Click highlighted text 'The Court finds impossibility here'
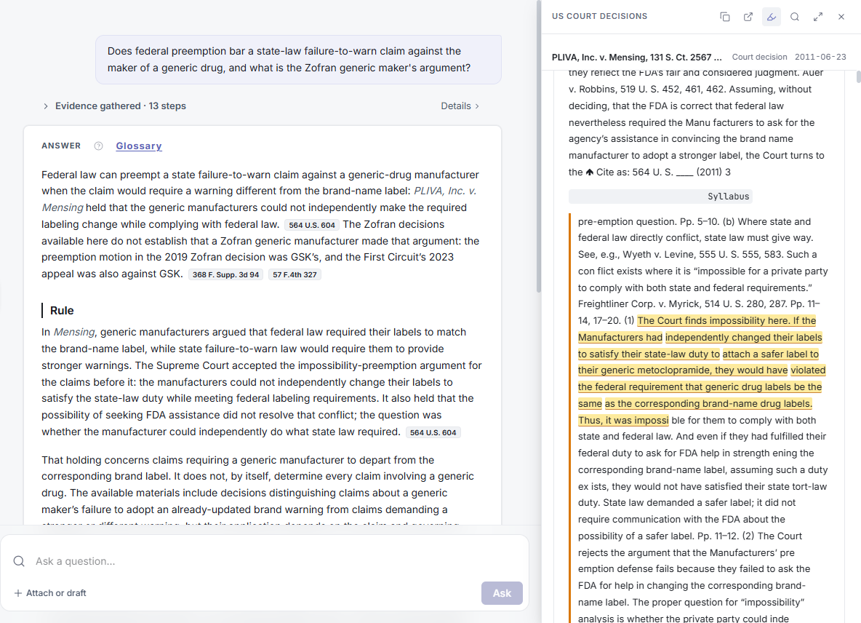The width and height of the screenshot is (861, 623). click(x=712, y=320)
